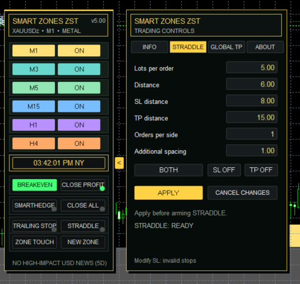Viewport: 300px width, 284px height.
Task: Click the ZONE TOUCH button
Action: pos(35,242)
